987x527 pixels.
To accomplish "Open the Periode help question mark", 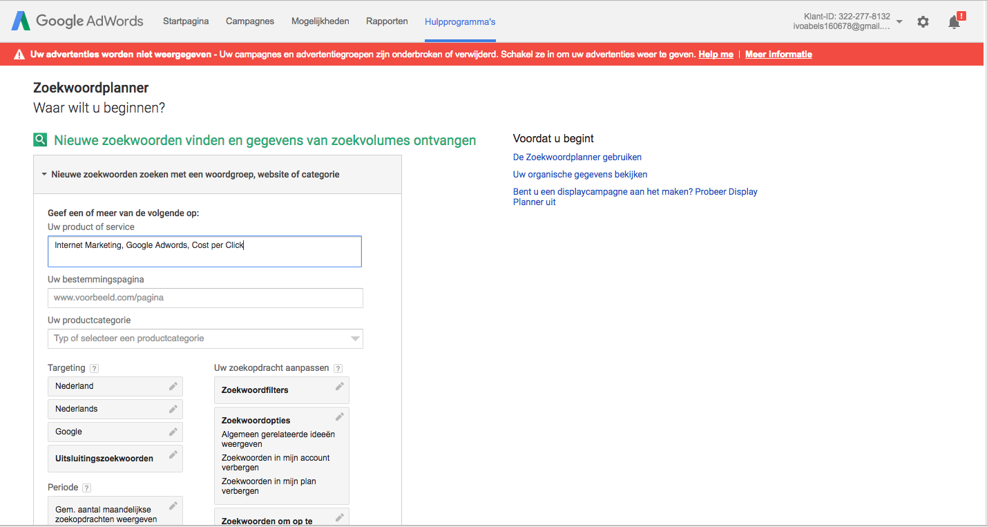I will [x=86, y=488].
